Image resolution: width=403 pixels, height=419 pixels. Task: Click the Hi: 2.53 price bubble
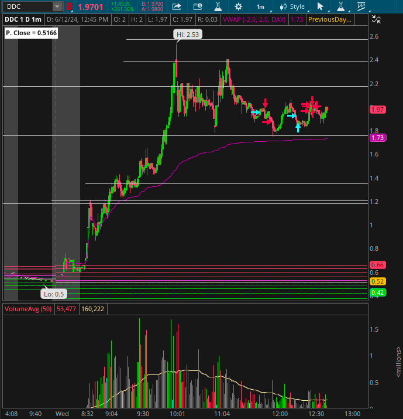click(x=188, y=35)
